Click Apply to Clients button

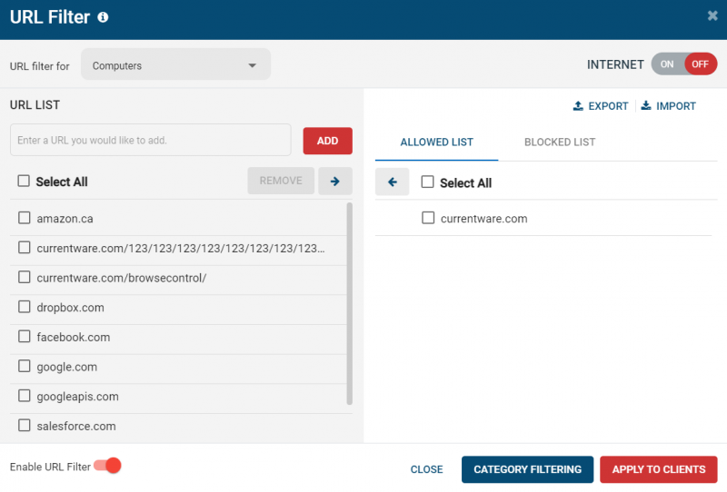tap(658, 469)
